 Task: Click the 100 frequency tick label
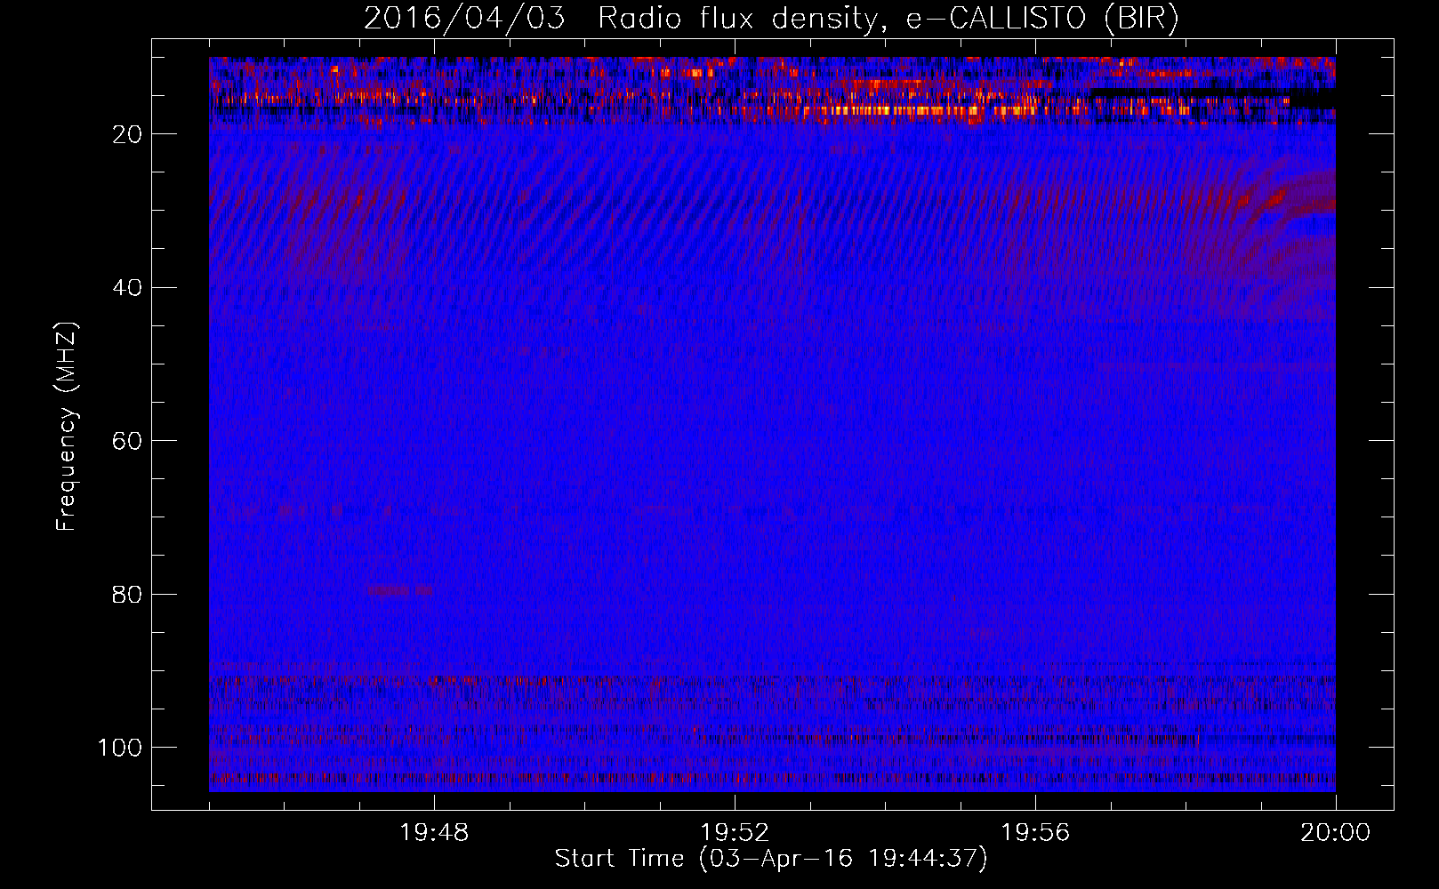tap(120, 748)
